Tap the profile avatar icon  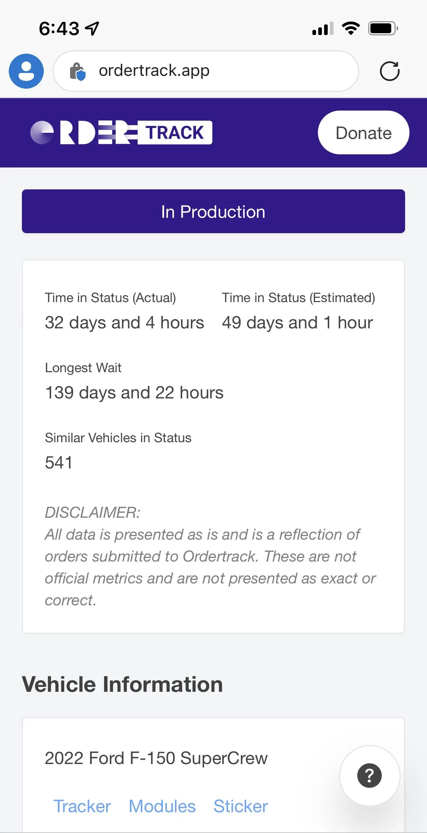[26, 71]
